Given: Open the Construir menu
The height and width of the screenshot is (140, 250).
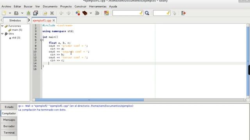Looking at the screenshot, I should click(x=80, y=7).
